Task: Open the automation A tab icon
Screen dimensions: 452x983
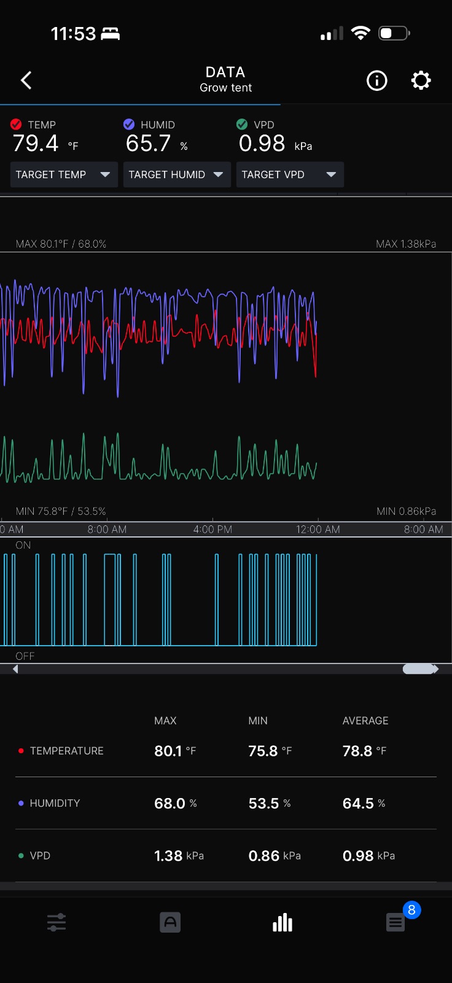Action: [170, 922]
